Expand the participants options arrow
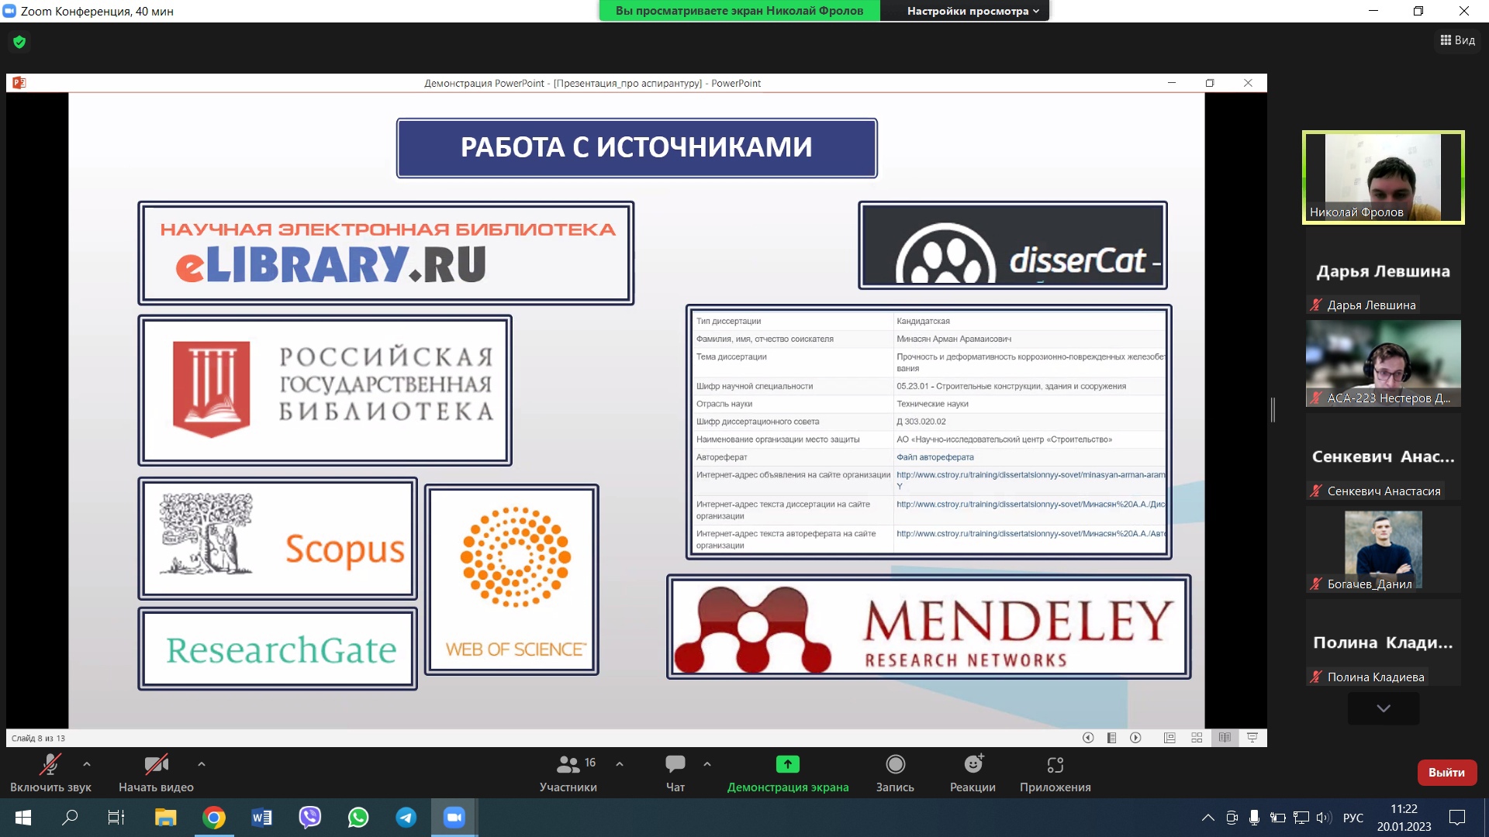1489x837 pixels. (620, 764)
